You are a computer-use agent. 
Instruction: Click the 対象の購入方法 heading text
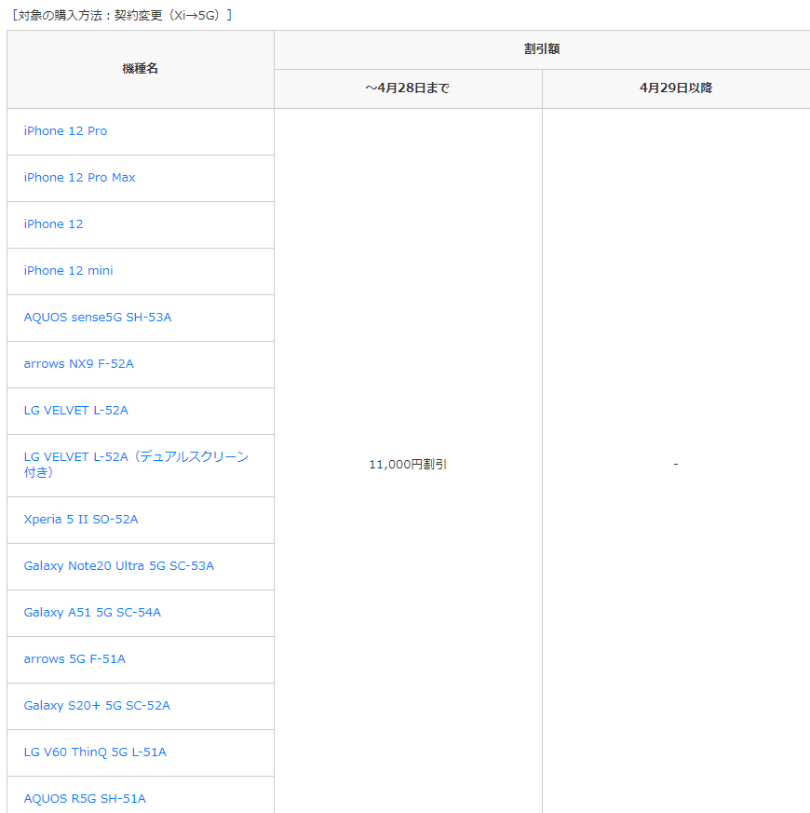122,16
